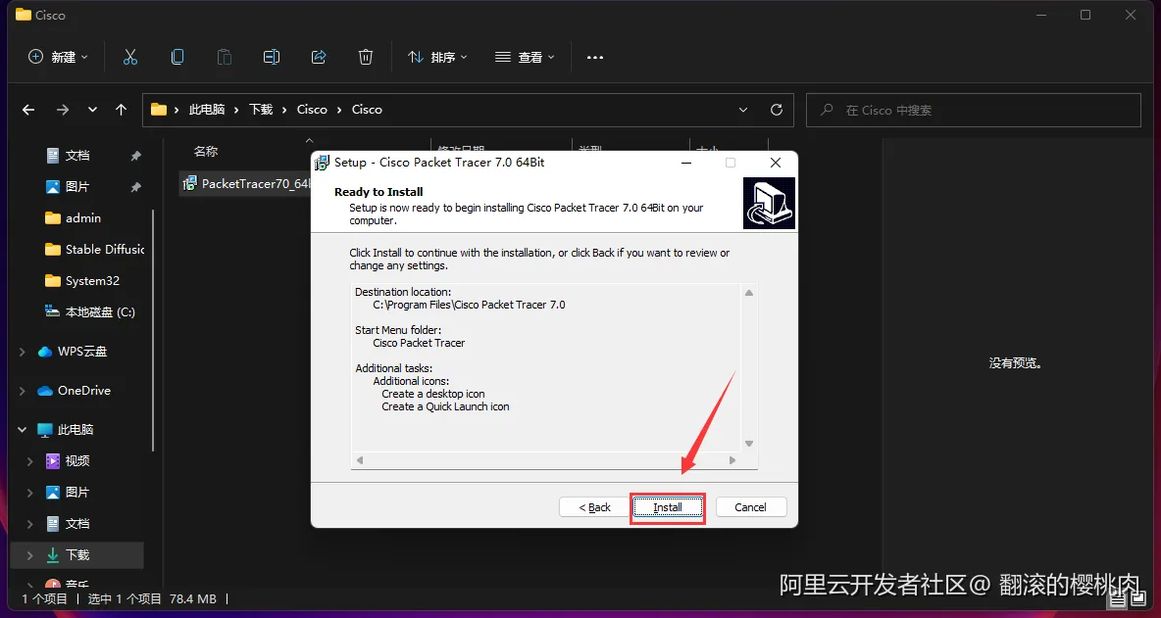Image resolution: width=1161 pixels, height=618 pixels.
Task: Click 此电脑 in the address bar
Action: [x=207, y=110]
